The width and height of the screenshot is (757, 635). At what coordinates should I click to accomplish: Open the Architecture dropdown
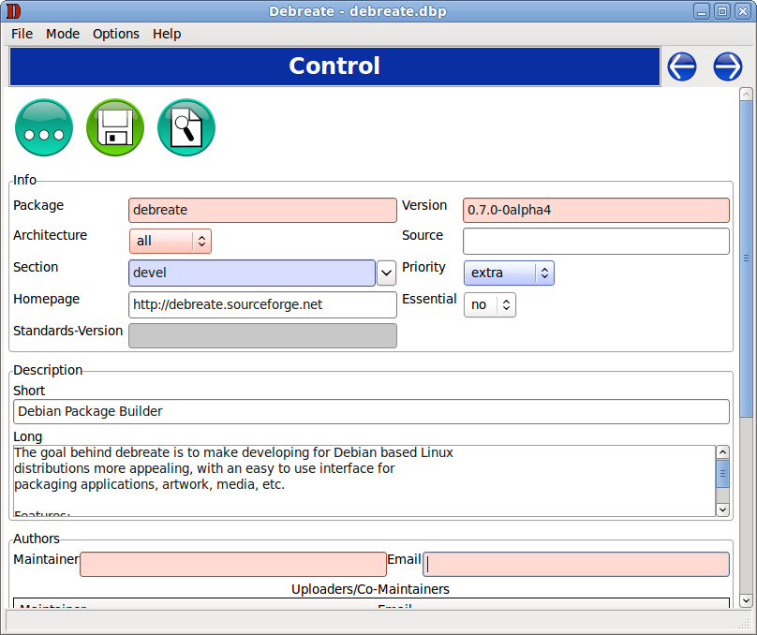tap(171, 241)
